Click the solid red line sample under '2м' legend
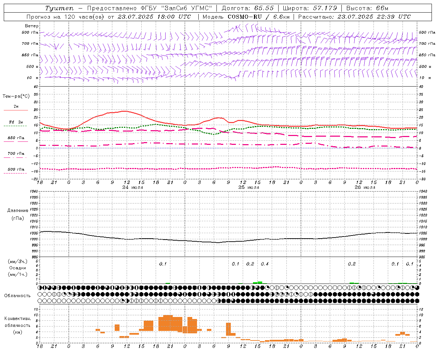Viewport: 437px width, 349px height. click(16, 110)
